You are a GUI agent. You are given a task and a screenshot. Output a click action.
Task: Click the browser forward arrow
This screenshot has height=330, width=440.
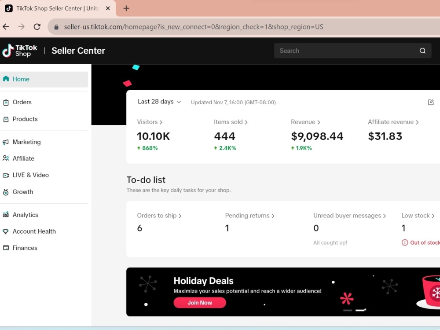point(21,27)
